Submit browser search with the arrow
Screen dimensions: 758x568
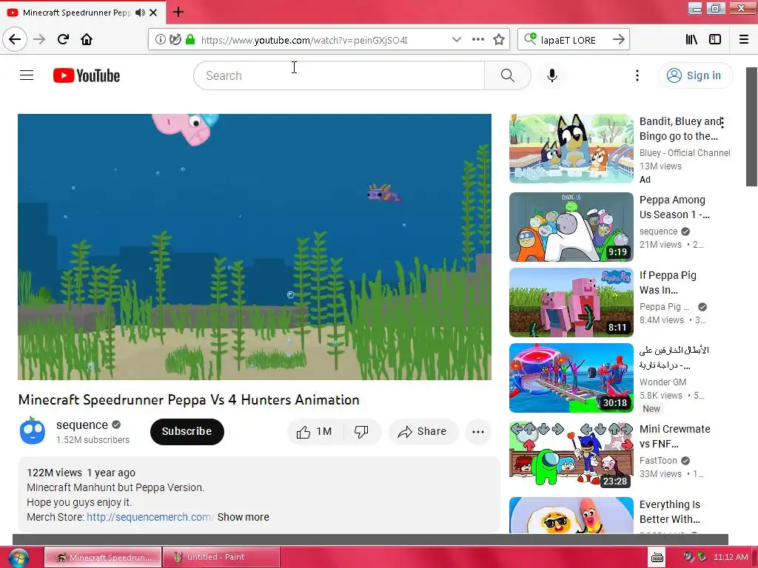coord(618,40)
